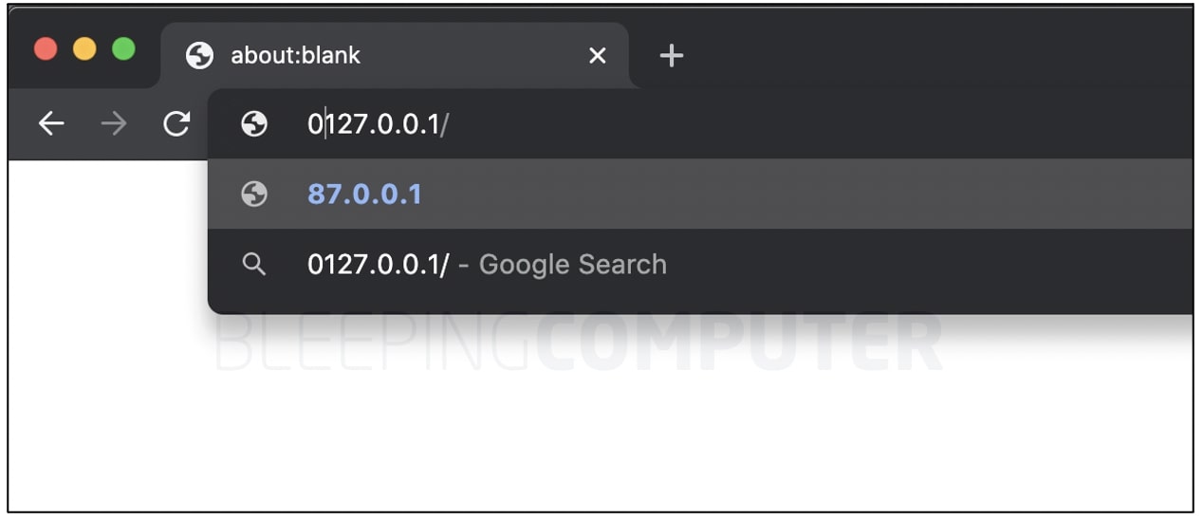This screenshot has width=1203, height=520.
Task: Click the address bar text 0127.0.0.1/
Action: click(377, 124)
